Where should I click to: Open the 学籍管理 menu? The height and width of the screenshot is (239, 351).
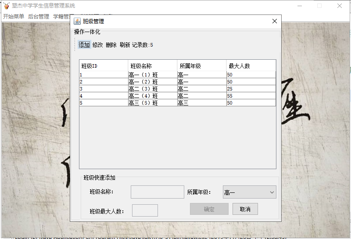62,16
